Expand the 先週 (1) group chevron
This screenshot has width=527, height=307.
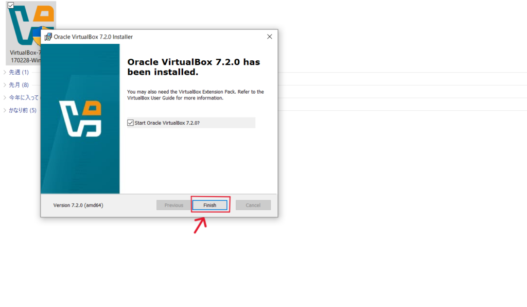[5, 72]
